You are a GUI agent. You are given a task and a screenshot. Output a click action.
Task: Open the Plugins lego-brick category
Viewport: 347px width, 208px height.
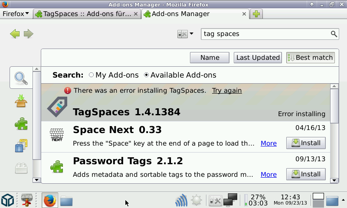click(21, 168)
